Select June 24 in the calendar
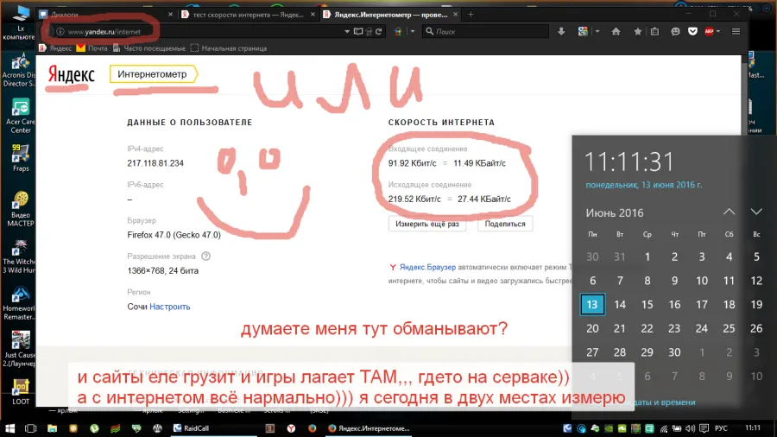 pyautogui.click(x=702, y=328)
